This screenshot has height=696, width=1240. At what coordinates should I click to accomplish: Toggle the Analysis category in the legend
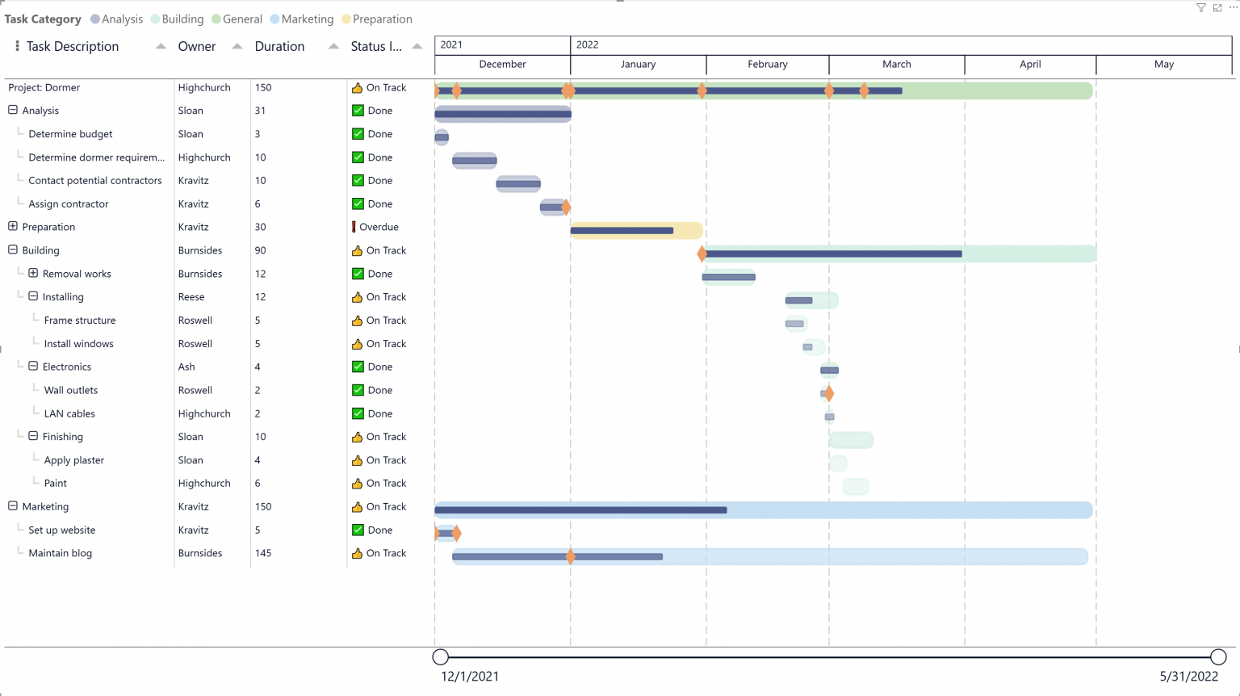(116, 19)
